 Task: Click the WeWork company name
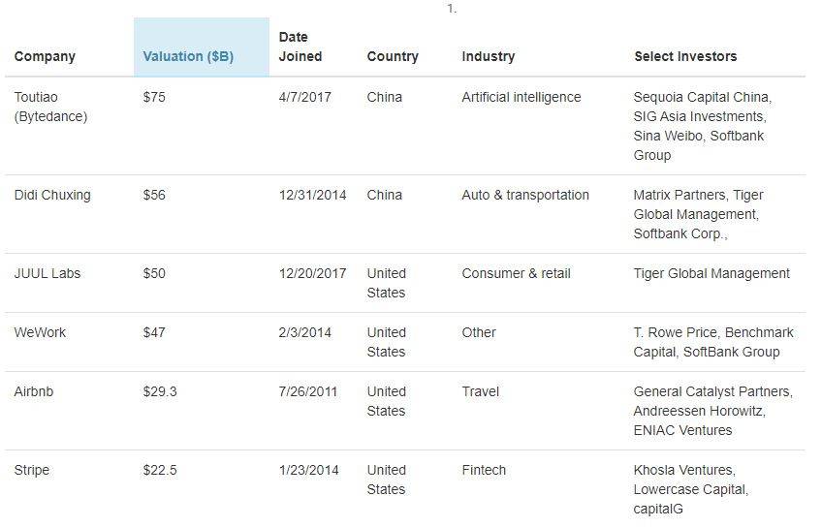tap(40, 332)
